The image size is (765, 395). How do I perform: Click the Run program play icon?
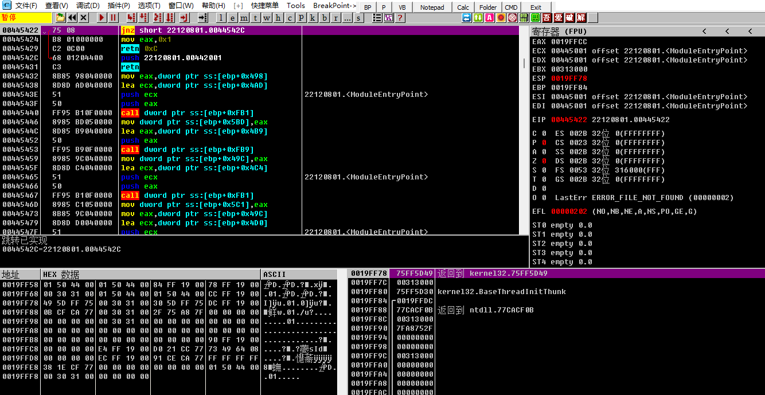(x=102, y=18)
